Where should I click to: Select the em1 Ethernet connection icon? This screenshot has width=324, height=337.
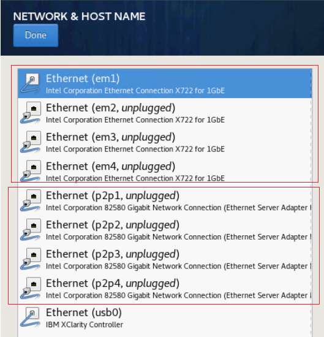[x=30, y=83]
